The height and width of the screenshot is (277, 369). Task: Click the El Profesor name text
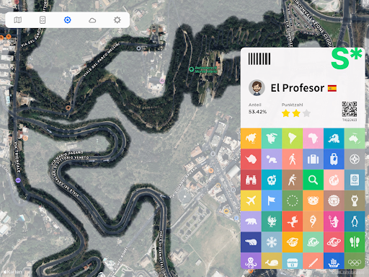point(298,88)
